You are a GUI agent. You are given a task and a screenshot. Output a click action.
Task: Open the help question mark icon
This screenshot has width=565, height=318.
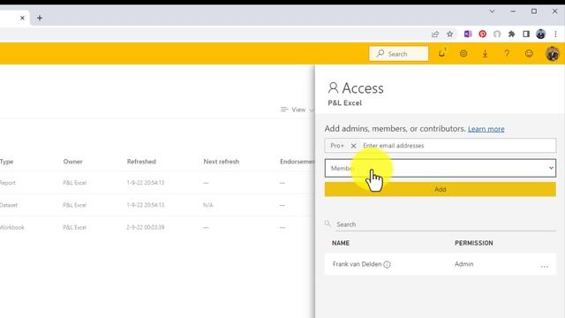click(x=507, y=53)
